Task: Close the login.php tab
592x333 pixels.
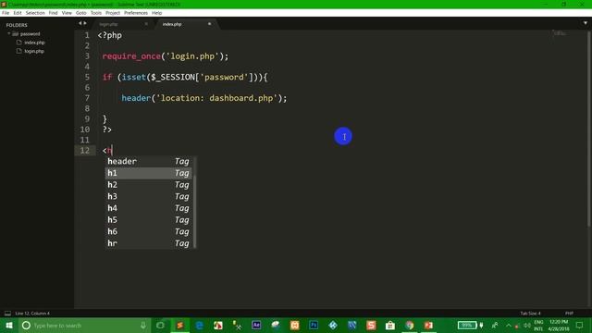Action: 146,24
